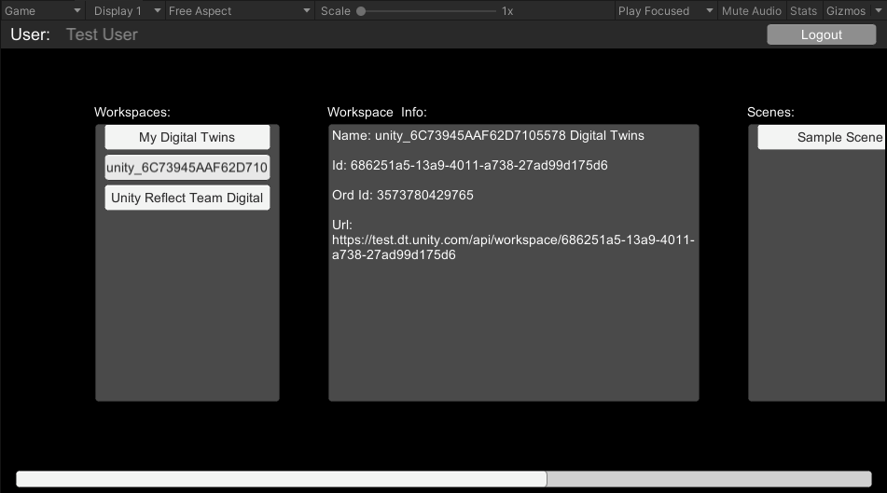887x493 pixels.
Task: Open the Game view type dropdown
Action: pos(43,11)
